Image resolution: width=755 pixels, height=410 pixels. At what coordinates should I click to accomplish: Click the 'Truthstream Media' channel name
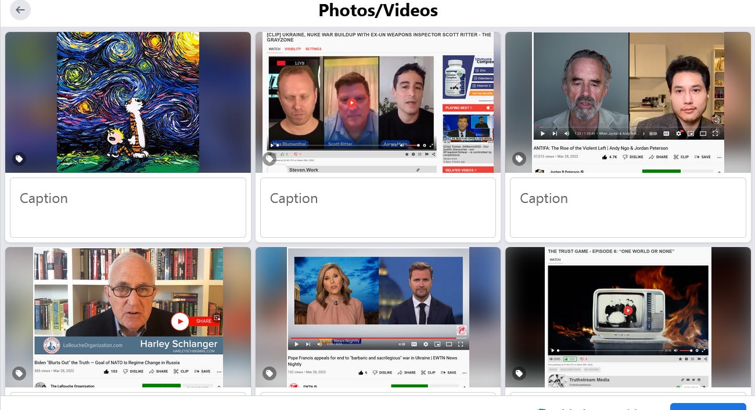tap(589, 380)
